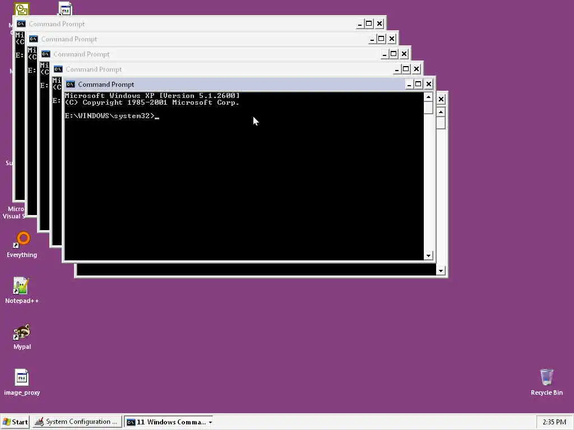Maximize the rearmost titled Command Prompt window
574x430 pixels.
pos(369,24)
